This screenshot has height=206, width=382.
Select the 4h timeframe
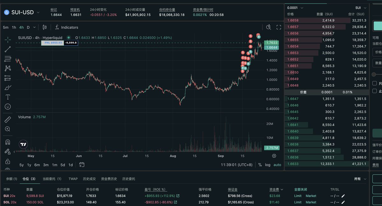[x=21, y=27]
